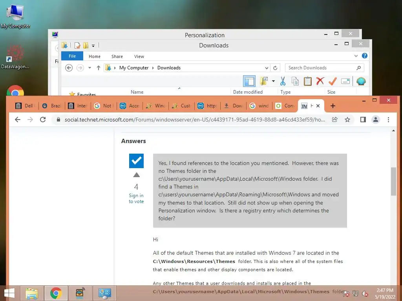Click properties icon in Downloads quick access toolbar
The height and width of the screenshot is (301, 402).
77,45
